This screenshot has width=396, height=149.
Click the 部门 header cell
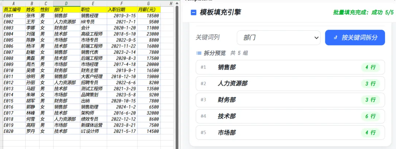coord(67,10)
